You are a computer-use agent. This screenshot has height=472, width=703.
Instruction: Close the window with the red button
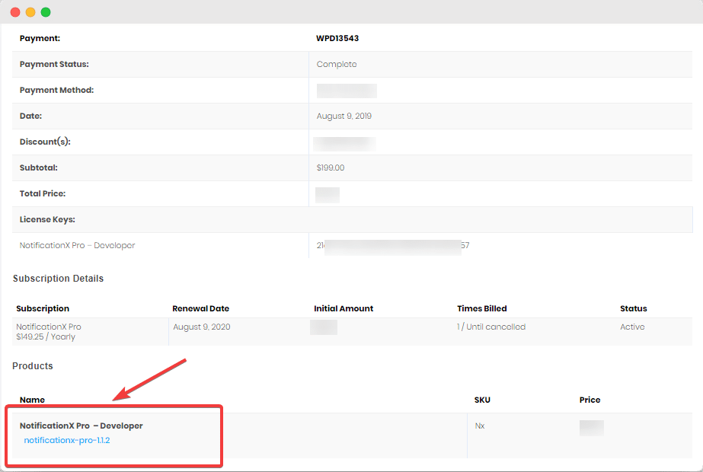tap(15, 12)
